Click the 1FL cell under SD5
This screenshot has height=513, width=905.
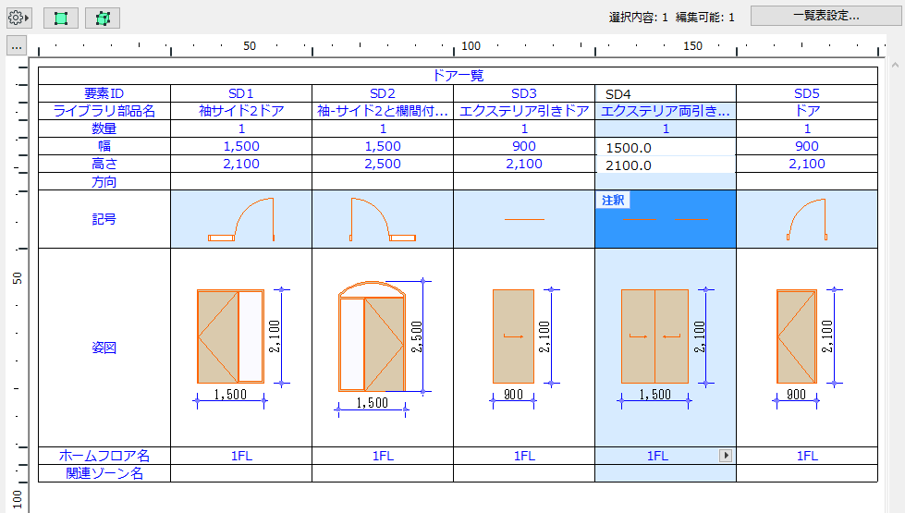(807, 456)
